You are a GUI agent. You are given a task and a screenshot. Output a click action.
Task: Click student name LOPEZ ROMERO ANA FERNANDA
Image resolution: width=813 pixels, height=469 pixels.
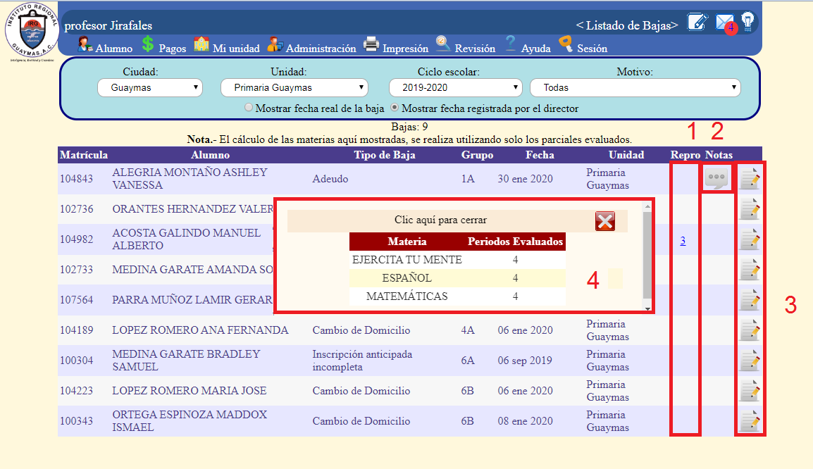[x=200, y=330]
